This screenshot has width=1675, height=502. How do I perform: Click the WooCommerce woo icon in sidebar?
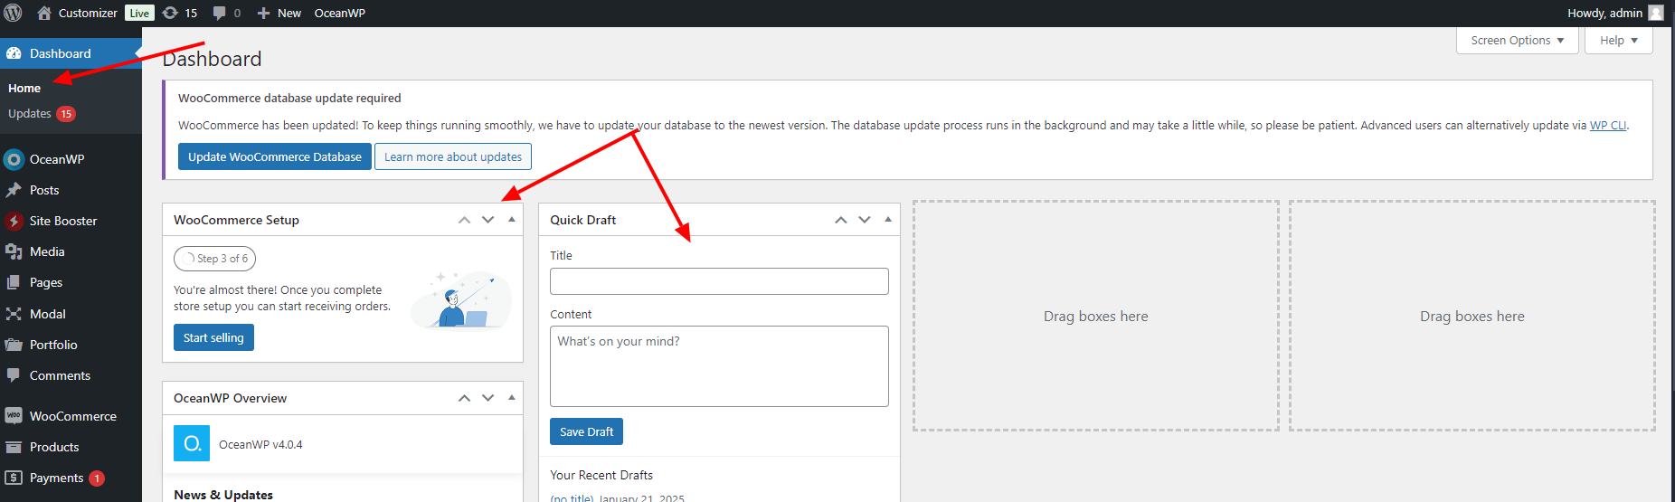coord(14,416)
